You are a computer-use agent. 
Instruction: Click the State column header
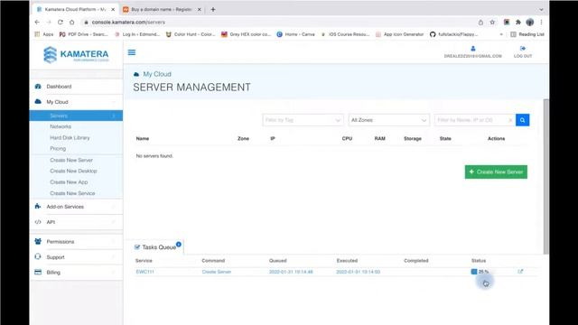pos(445,138)
